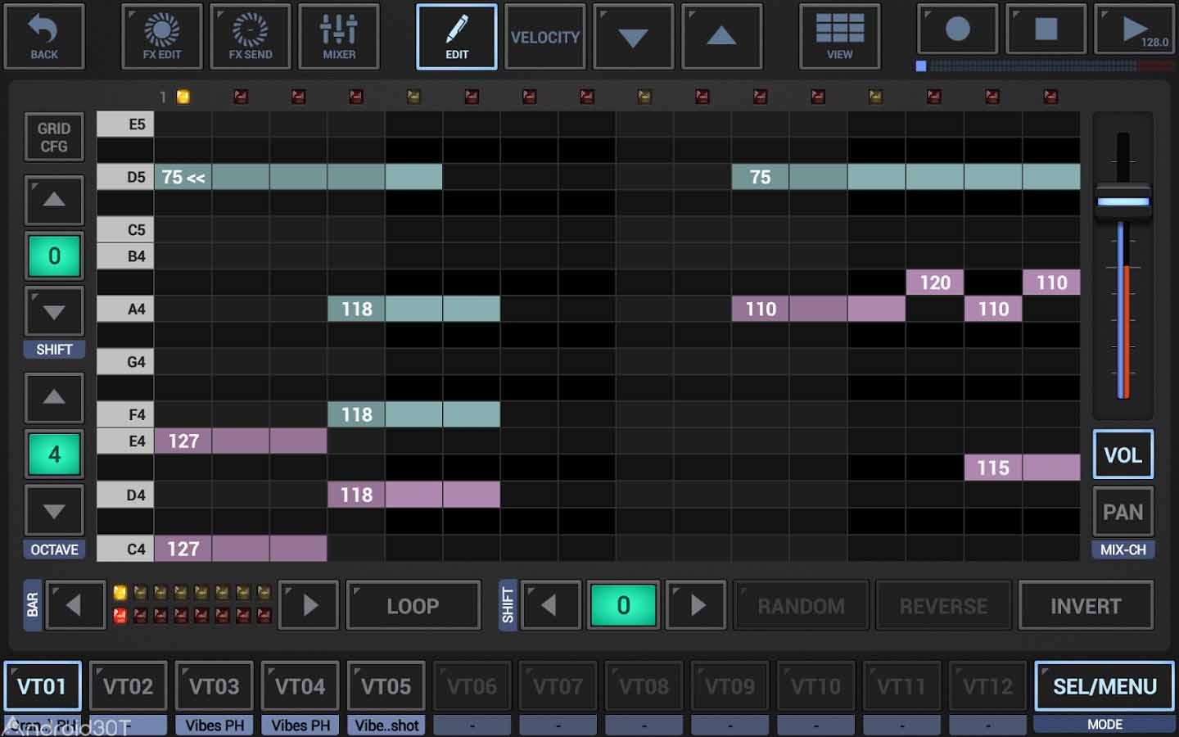Select the D4 note with velocity 118
The width and height of the screenshot is (1179, 737).
click(413, 495)
